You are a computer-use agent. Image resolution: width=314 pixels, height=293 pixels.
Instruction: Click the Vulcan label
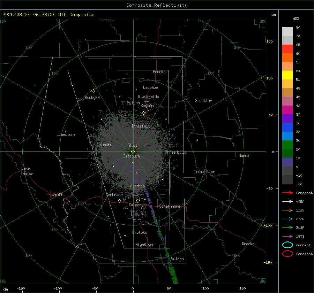pyautogui.click(x=177, y=259)
